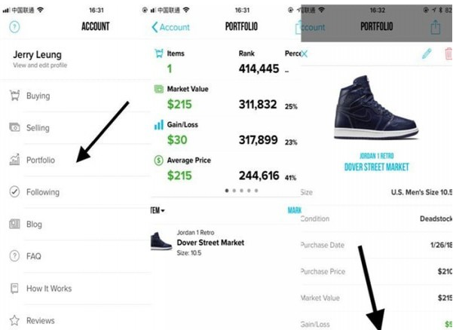The width and height of the screenshot is (453, 330).
Task: Go back using the Account chevron
Action: 170,27
